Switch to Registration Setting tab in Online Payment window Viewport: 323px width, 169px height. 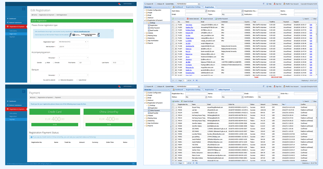coord(193,90)
